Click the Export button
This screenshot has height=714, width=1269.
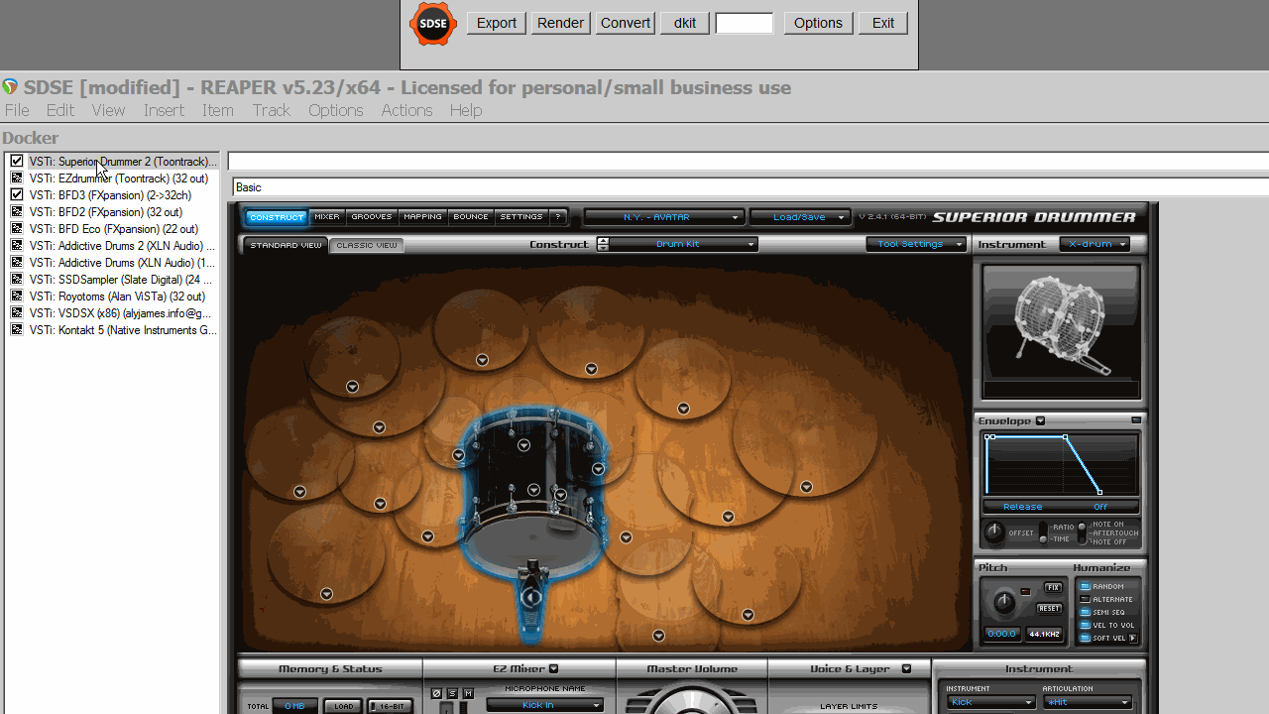pyautogui.click(x=497, y=23)
